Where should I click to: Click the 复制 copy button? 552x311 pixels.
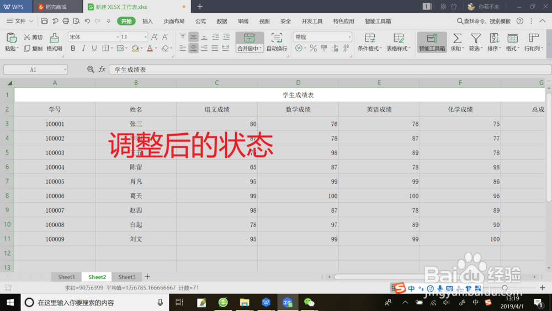[x=33, y=48]
